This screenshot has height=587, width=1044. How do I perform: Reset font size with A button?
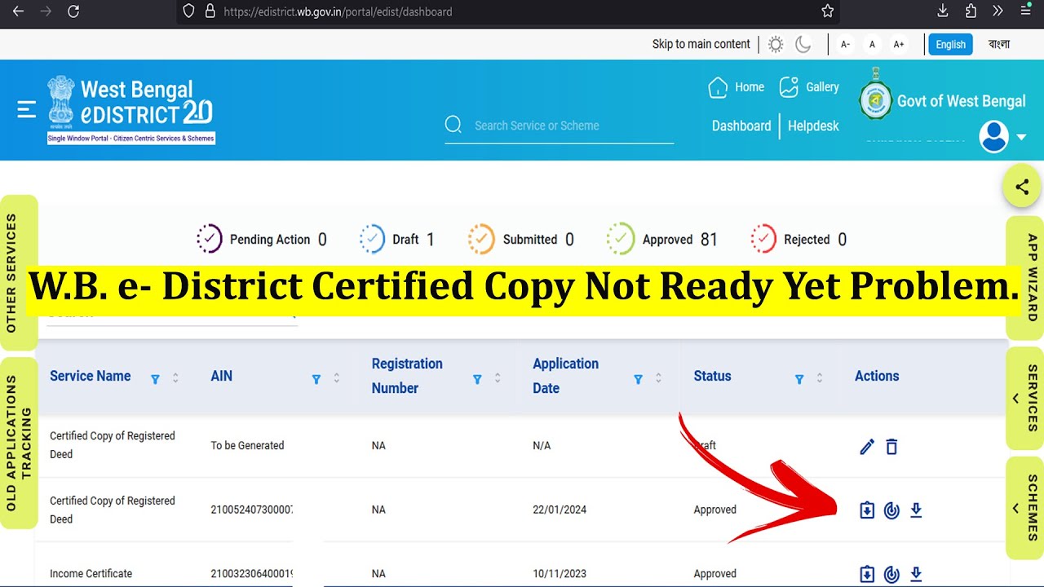coord(872,45)
